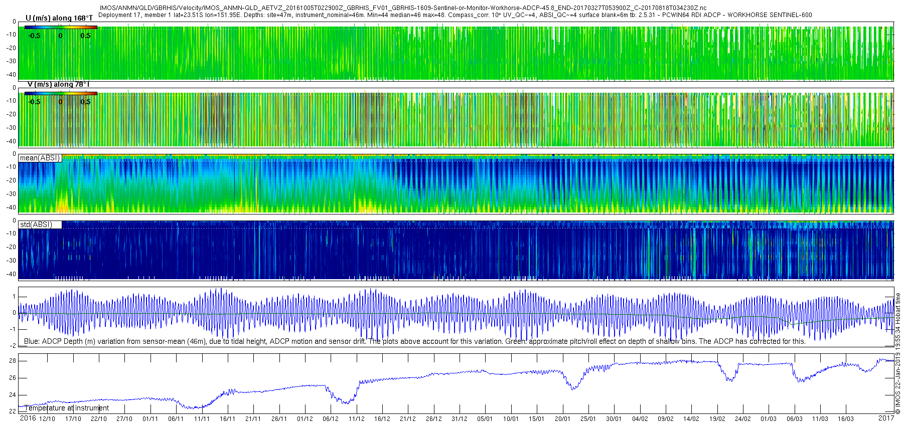Click the '11/12' date tick label
The image size is (903, 426).
(x=356, y=419)
